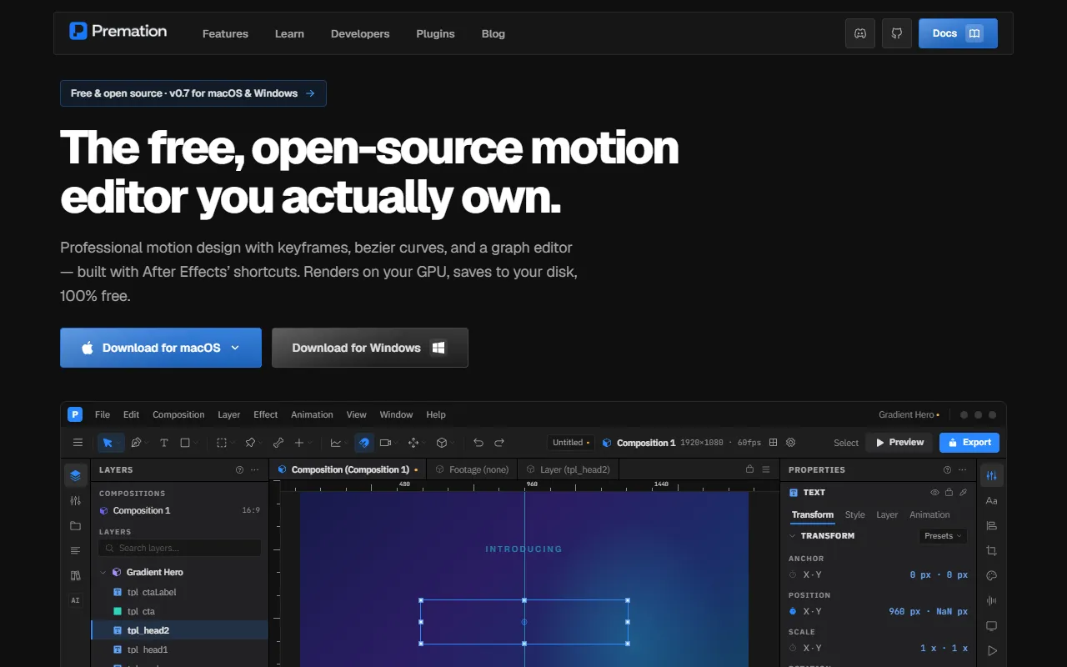Switch to the Style tab
The width and height of the screenshot is (1067, 667).
(x=854, y=514)
